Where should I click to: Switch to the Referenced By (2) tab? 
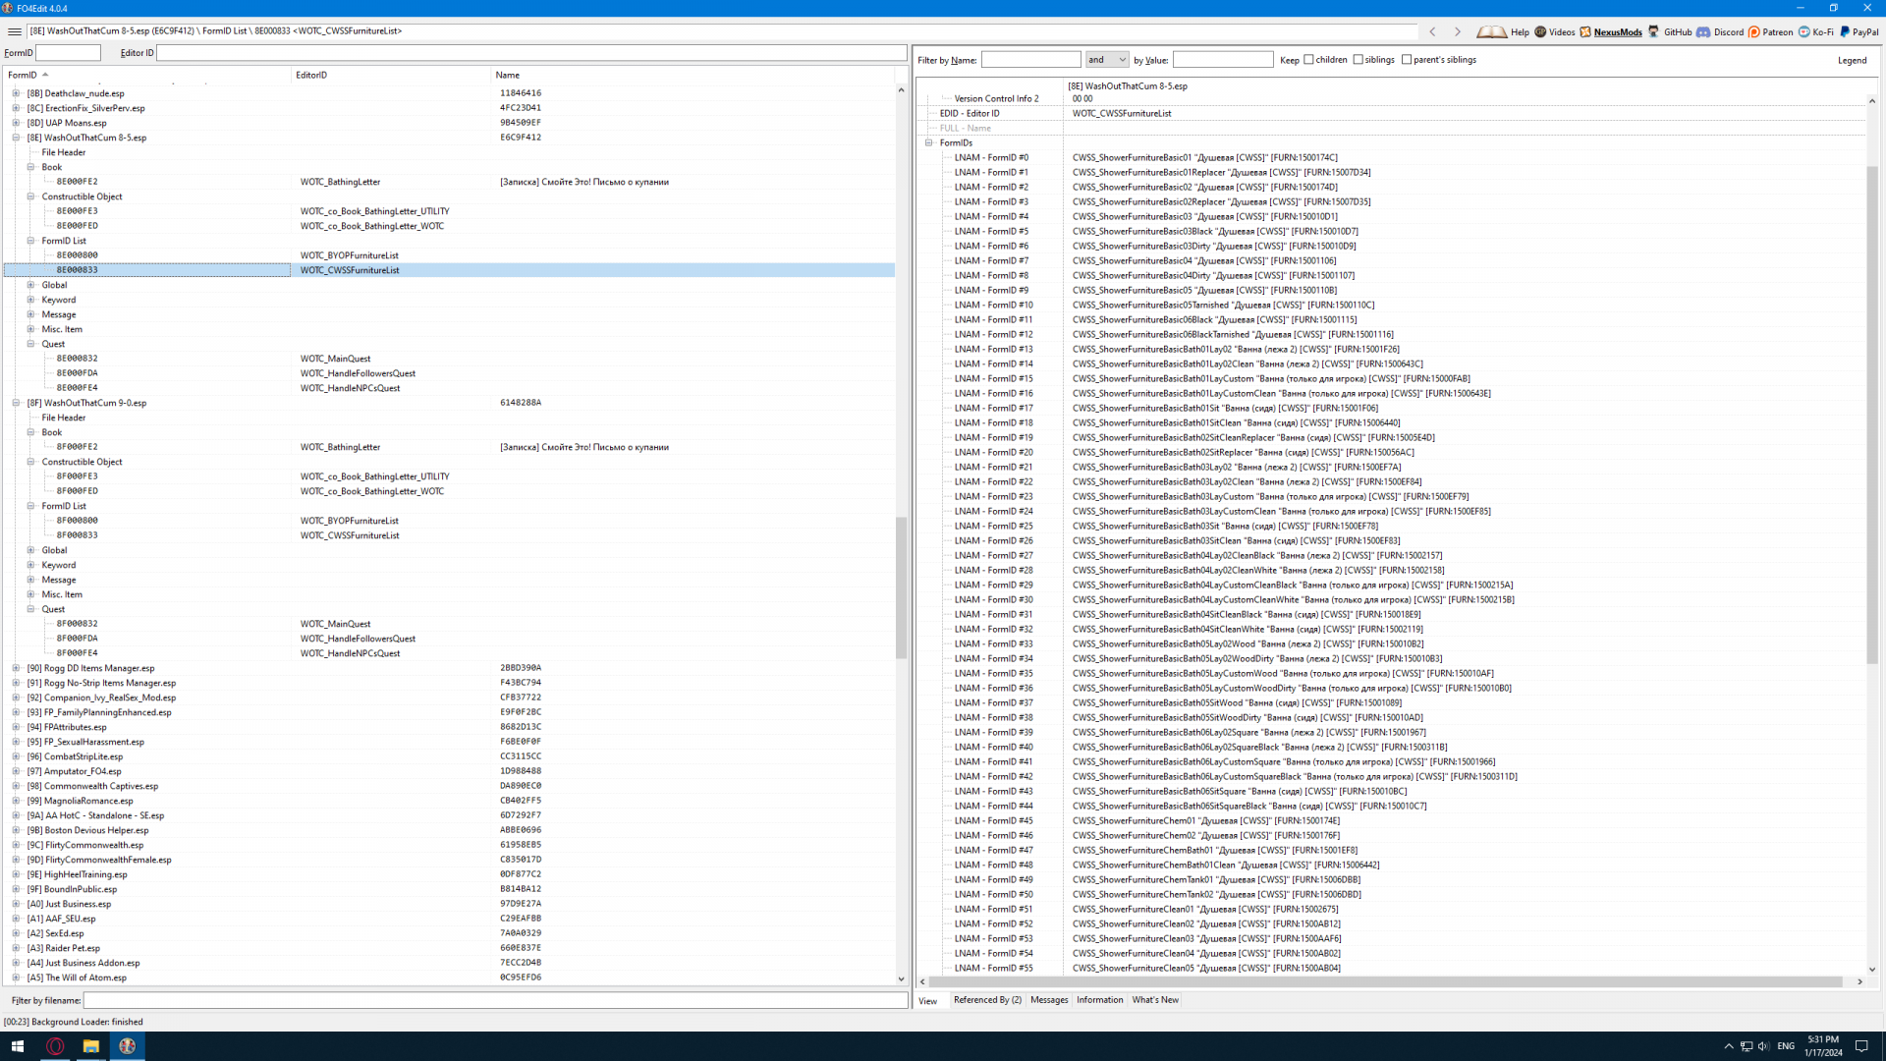tap(987, 1000)
